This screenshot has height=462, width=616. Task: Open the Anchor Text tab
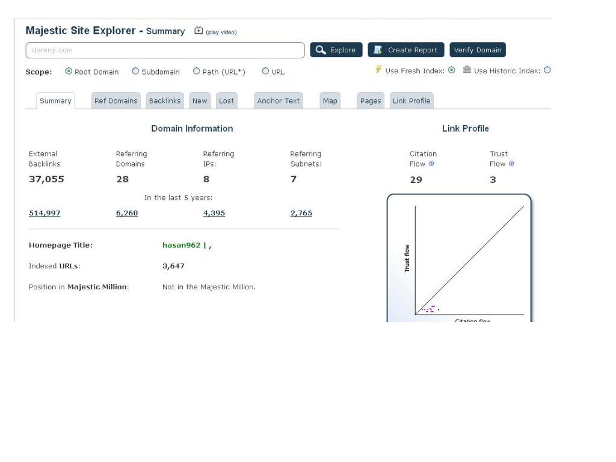pyautogui.click(x=279, y=101)
